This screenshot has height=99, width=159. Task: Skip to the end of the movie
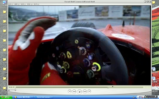coord(89,91)
